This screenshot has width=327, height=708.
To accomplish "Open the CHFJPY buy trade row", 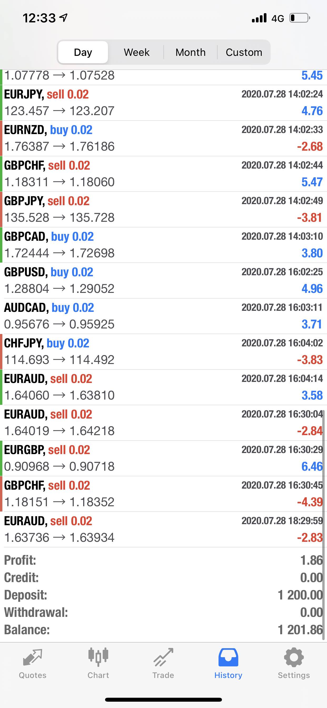I will tap(163, 352).
